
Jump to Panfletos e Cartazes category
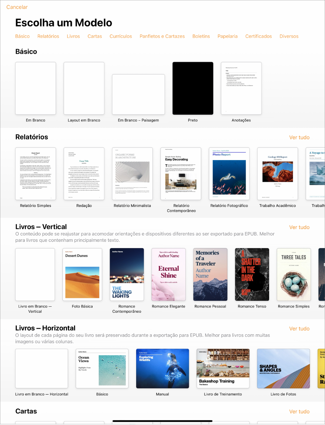[162, 36]
